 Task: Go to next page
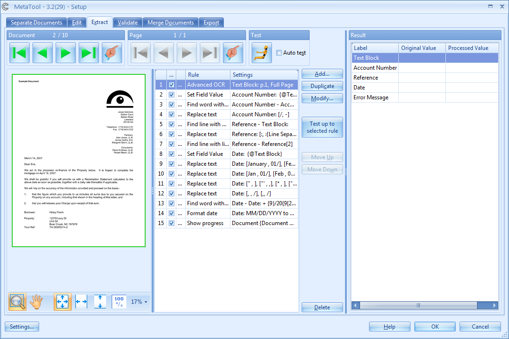click(187, 53)
